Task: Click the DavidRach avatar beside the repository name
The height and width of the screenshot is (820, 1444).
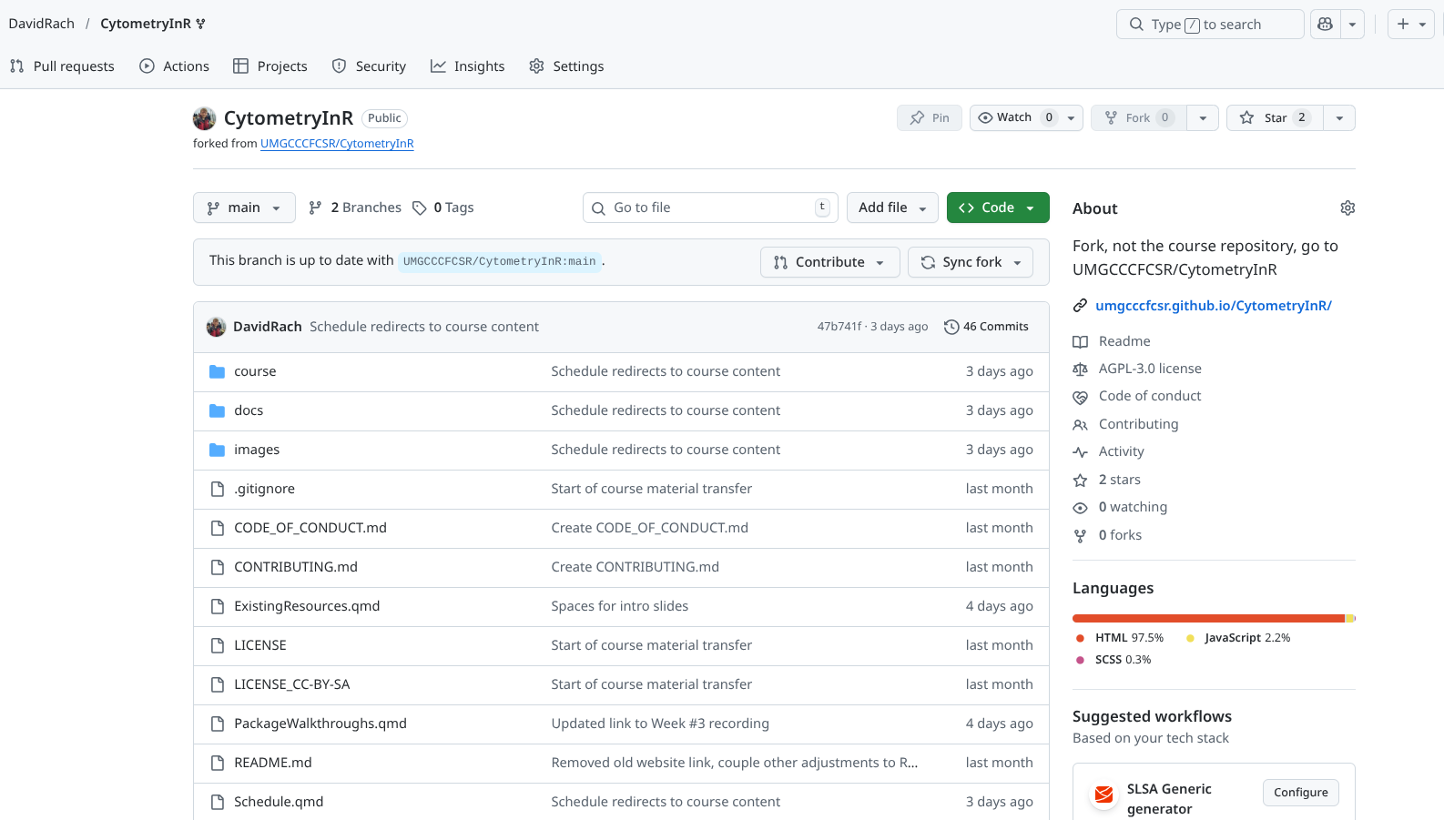Action: coord(205,118)
